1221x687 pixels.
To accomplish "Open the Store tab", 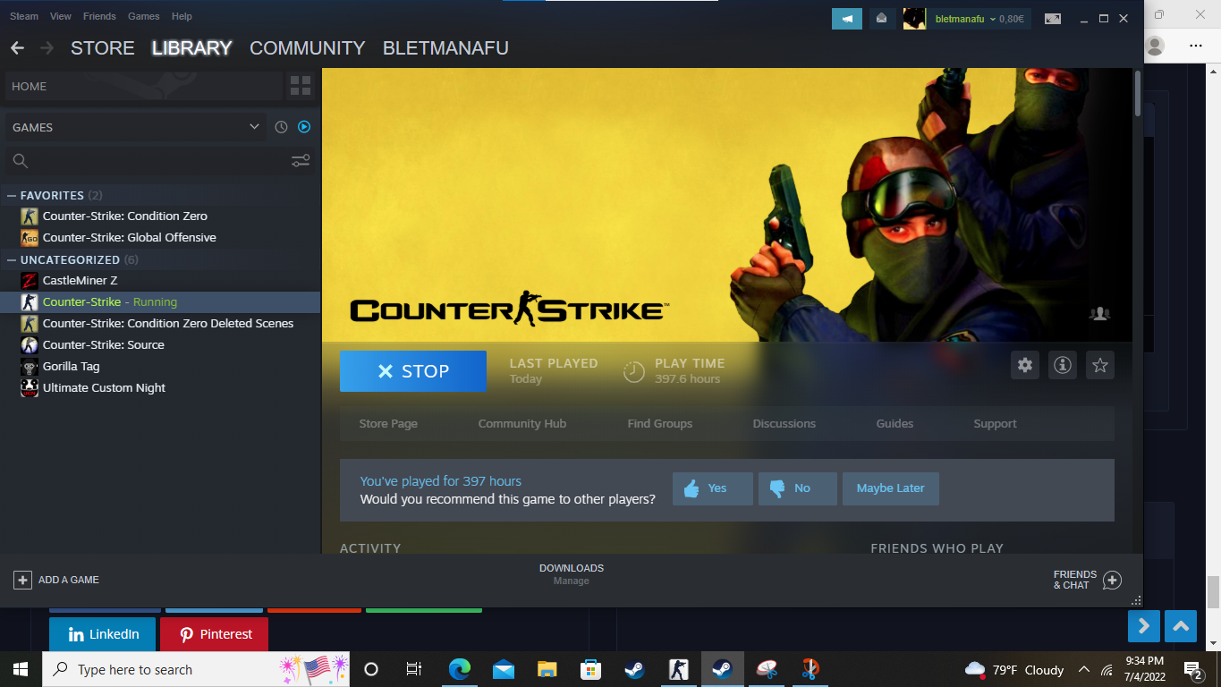I will [102, 48].
